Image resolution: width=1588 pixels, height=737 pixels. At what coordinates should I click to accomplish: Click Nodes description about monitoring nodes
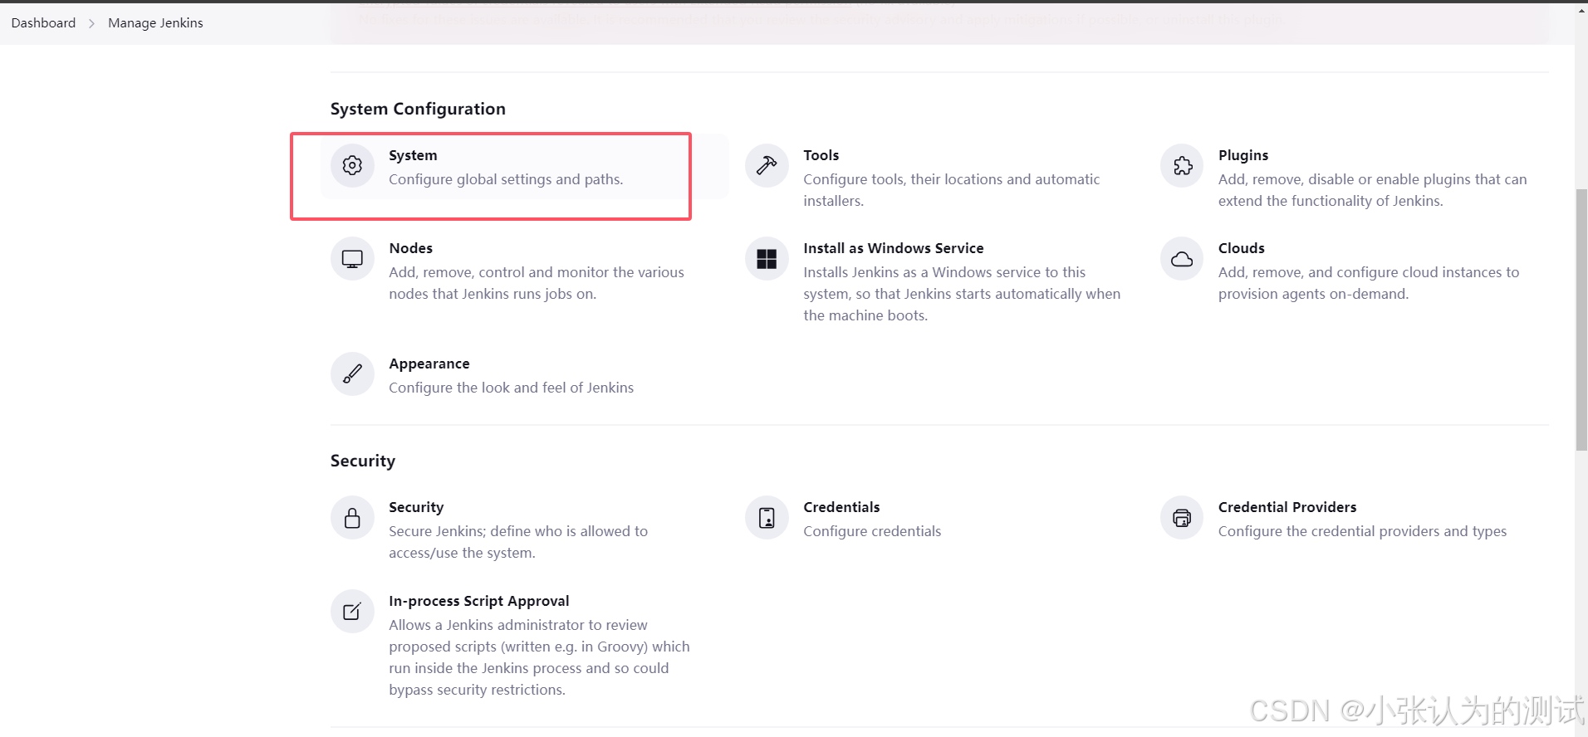pos(537,283)
